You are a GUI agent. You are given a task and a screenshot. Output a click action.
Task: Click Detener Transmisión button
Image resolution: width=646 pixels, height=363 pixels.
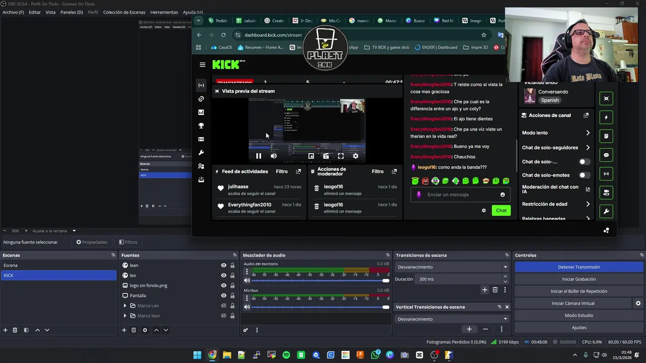pyautogui.click(x=579, y=267)
